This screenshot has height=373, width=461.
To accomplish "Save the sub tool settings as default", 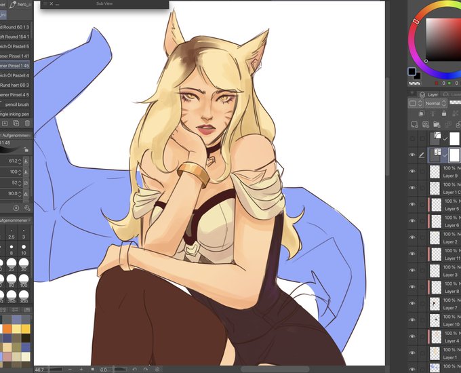I will click(5, 123).
